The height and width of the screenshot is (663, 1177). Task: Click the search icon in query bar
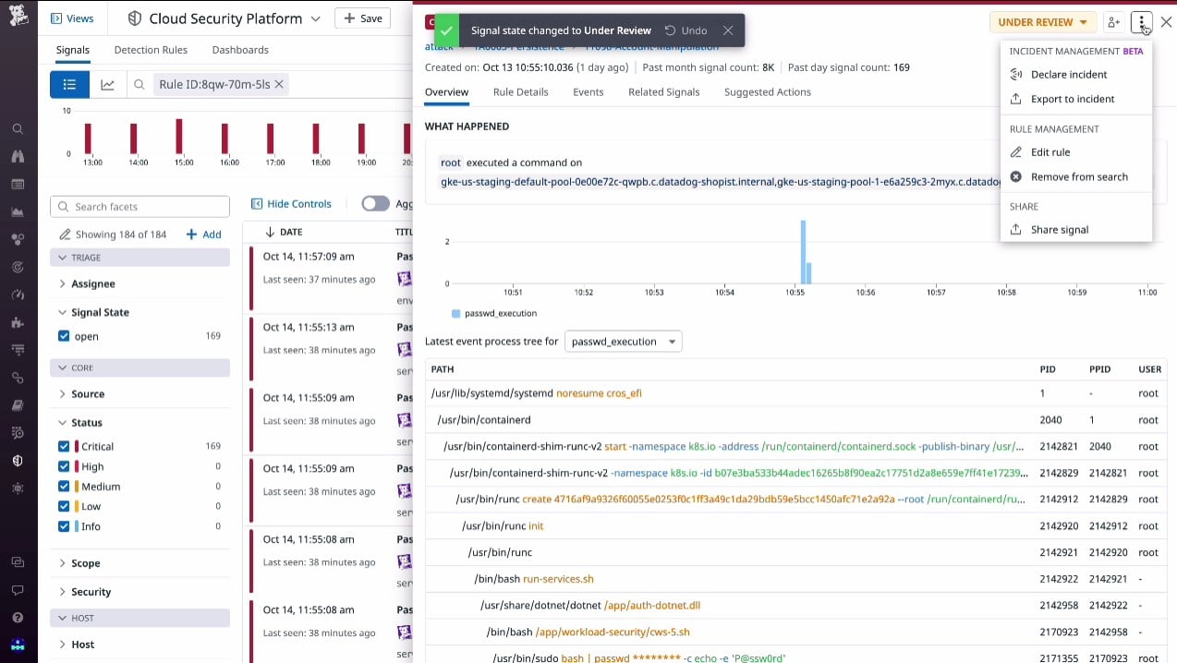coord(140,84)
